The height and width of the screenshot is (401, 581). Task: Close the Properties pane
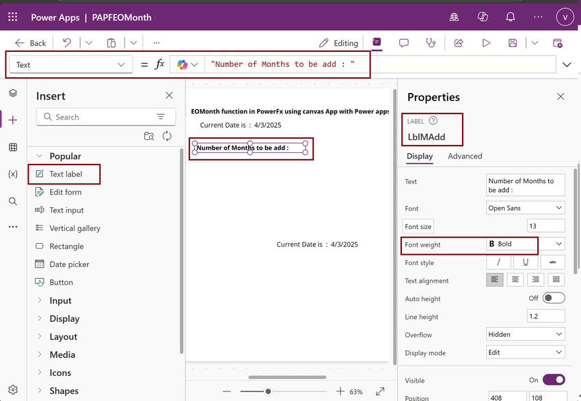pos(560,96)
